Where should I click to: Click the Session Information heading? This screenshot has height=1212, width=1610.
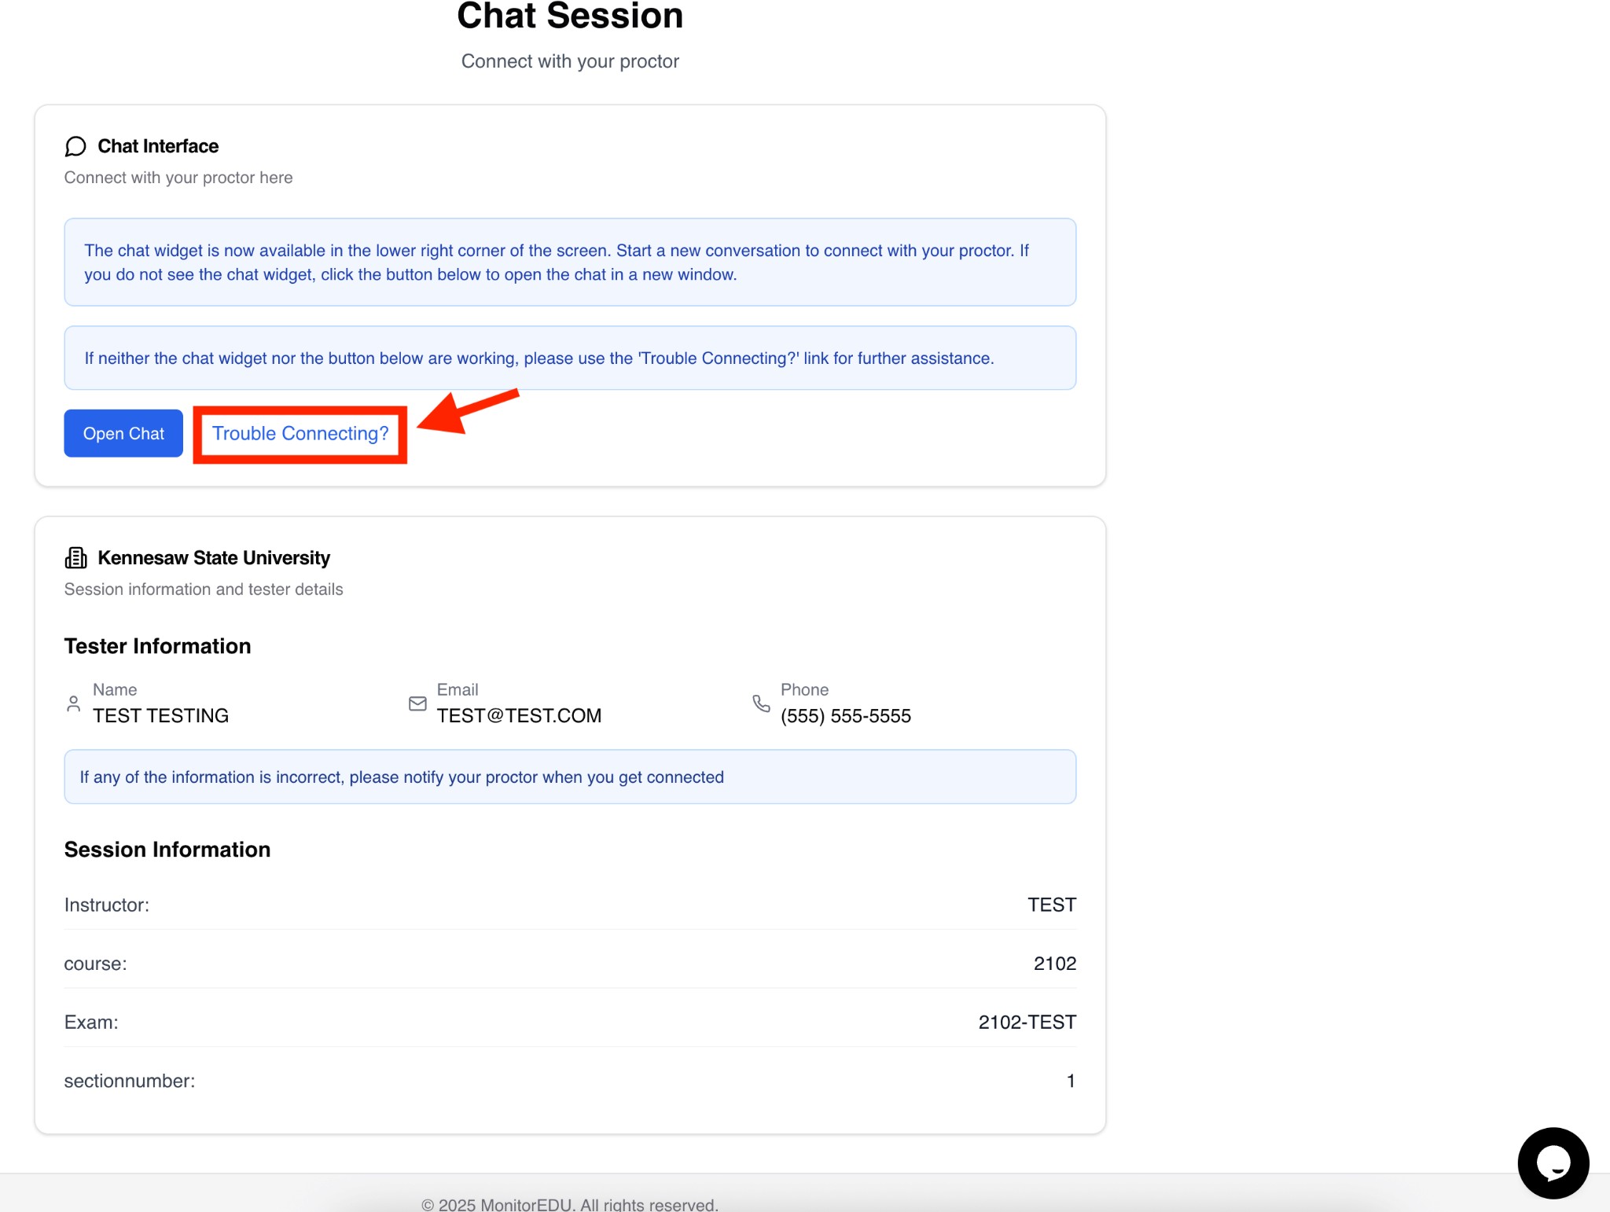tap(167, 850)
